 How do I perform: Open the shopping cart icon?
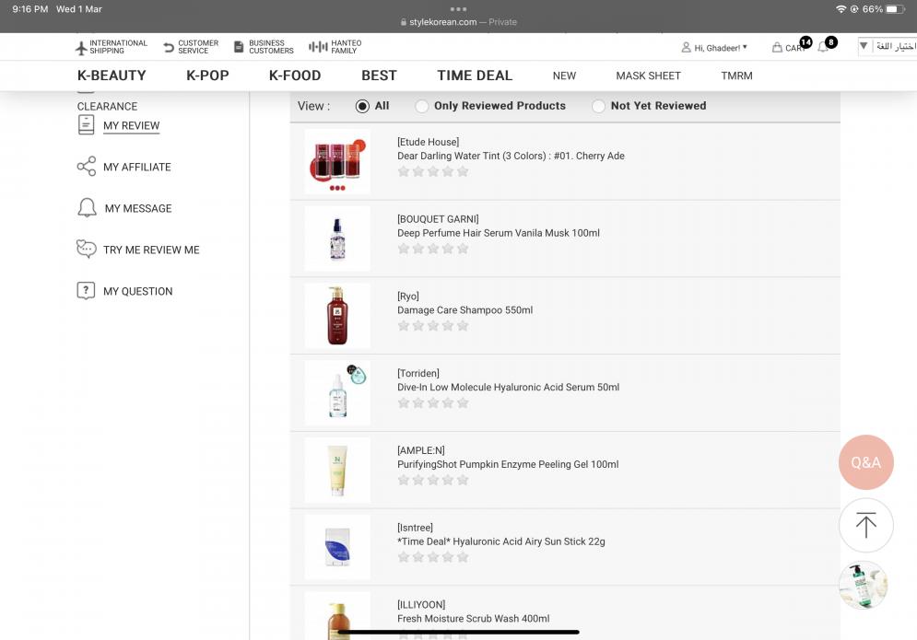pyautogui.click(x=778, y=48)
